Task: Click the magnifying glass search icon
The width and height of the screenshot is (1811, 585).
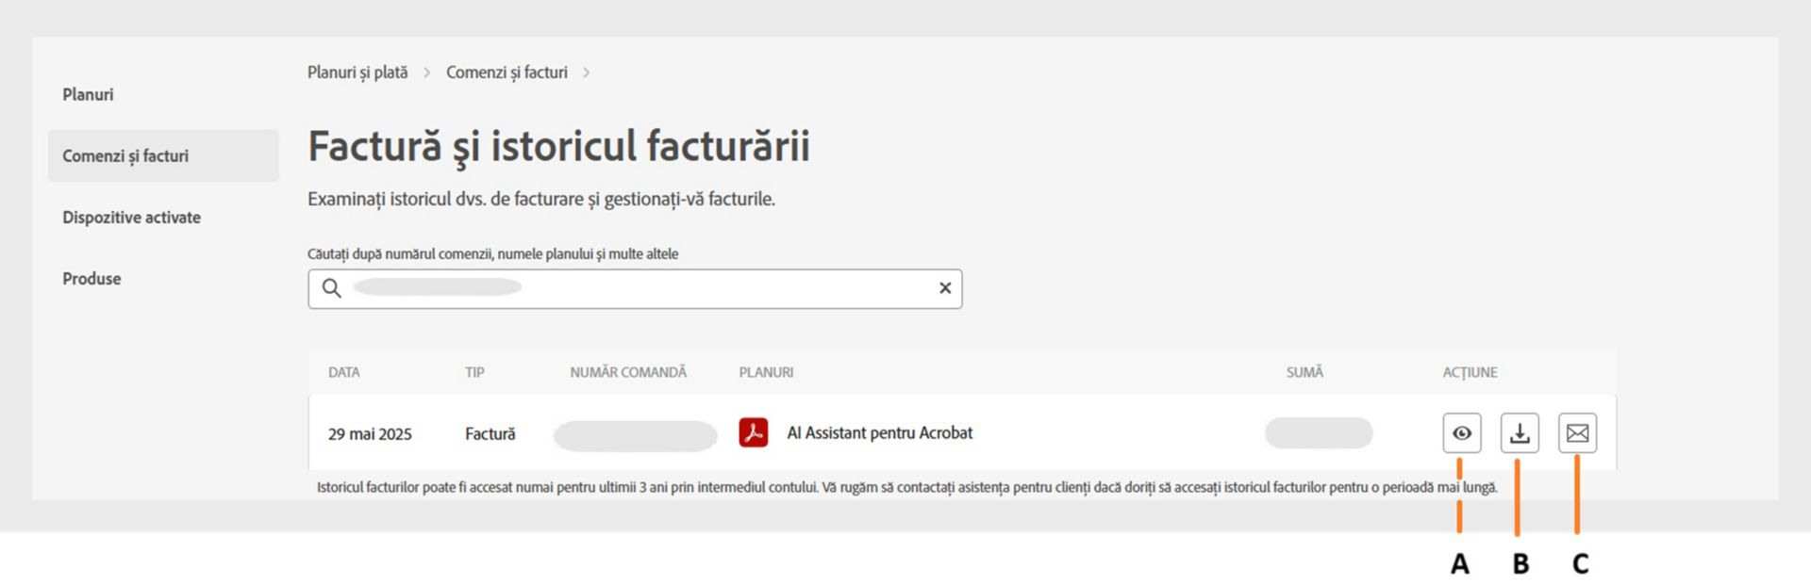Action: pyautogui.click(x=331, y=288)
